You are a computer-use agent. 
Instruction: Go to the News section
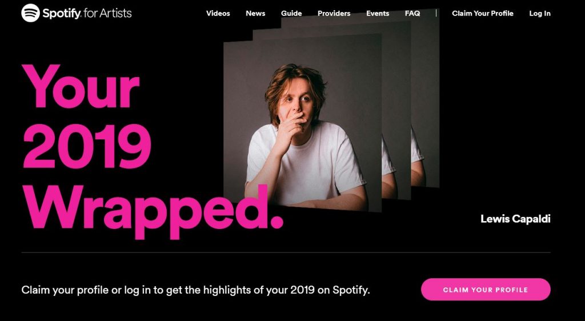click(255, 13)
